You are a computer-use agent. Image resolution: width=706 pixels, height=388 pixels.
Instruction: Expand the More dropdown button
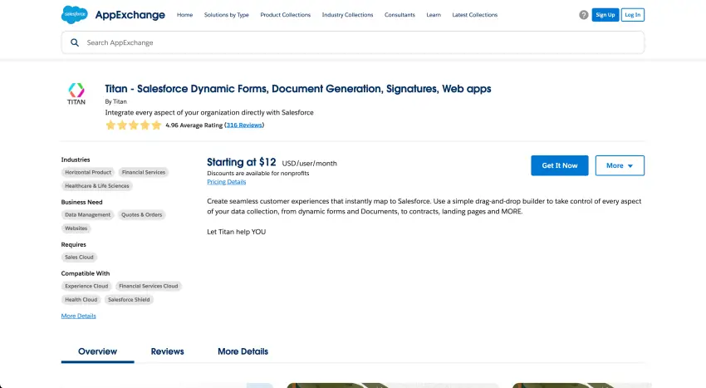[620, 165]
